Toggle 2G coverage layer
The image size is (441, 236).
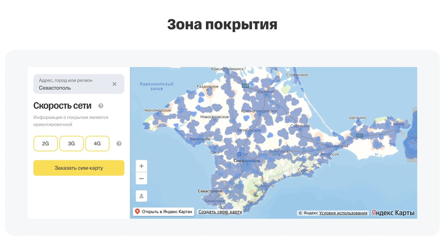(45, 144)
